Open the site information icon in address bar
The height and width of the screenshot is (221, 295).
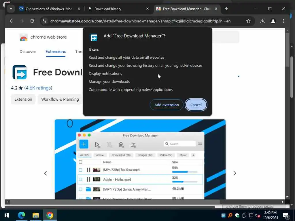pyautogui.click(x=45, y=21)
